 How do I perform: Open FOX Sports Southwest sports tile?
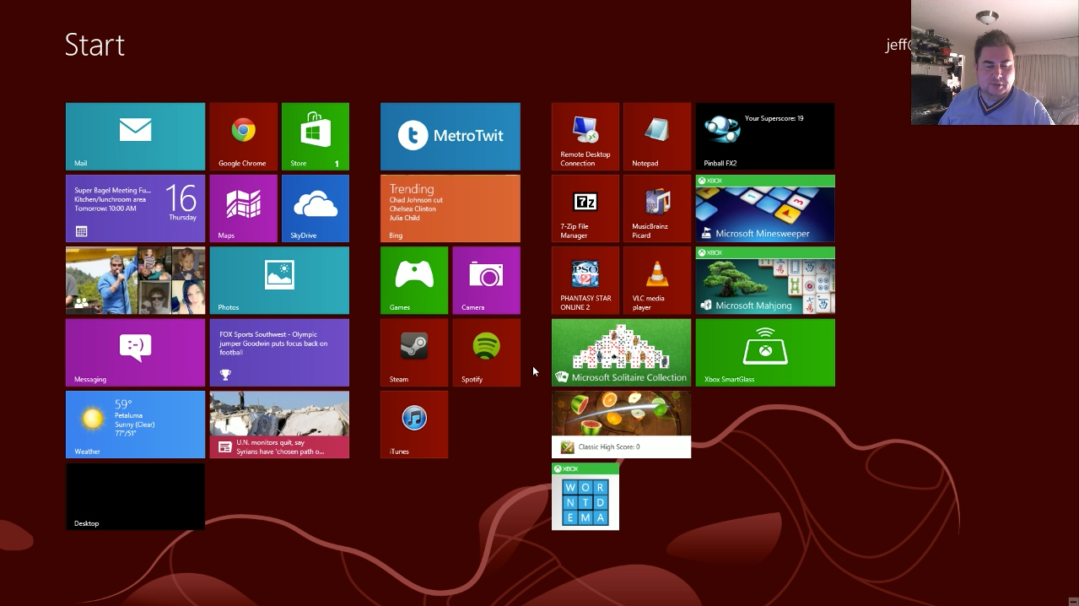click(x=279, y=353)
